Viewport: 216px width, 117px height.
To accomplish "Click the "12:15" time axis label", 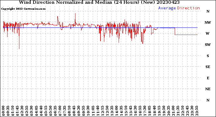I will click(102, 111).
